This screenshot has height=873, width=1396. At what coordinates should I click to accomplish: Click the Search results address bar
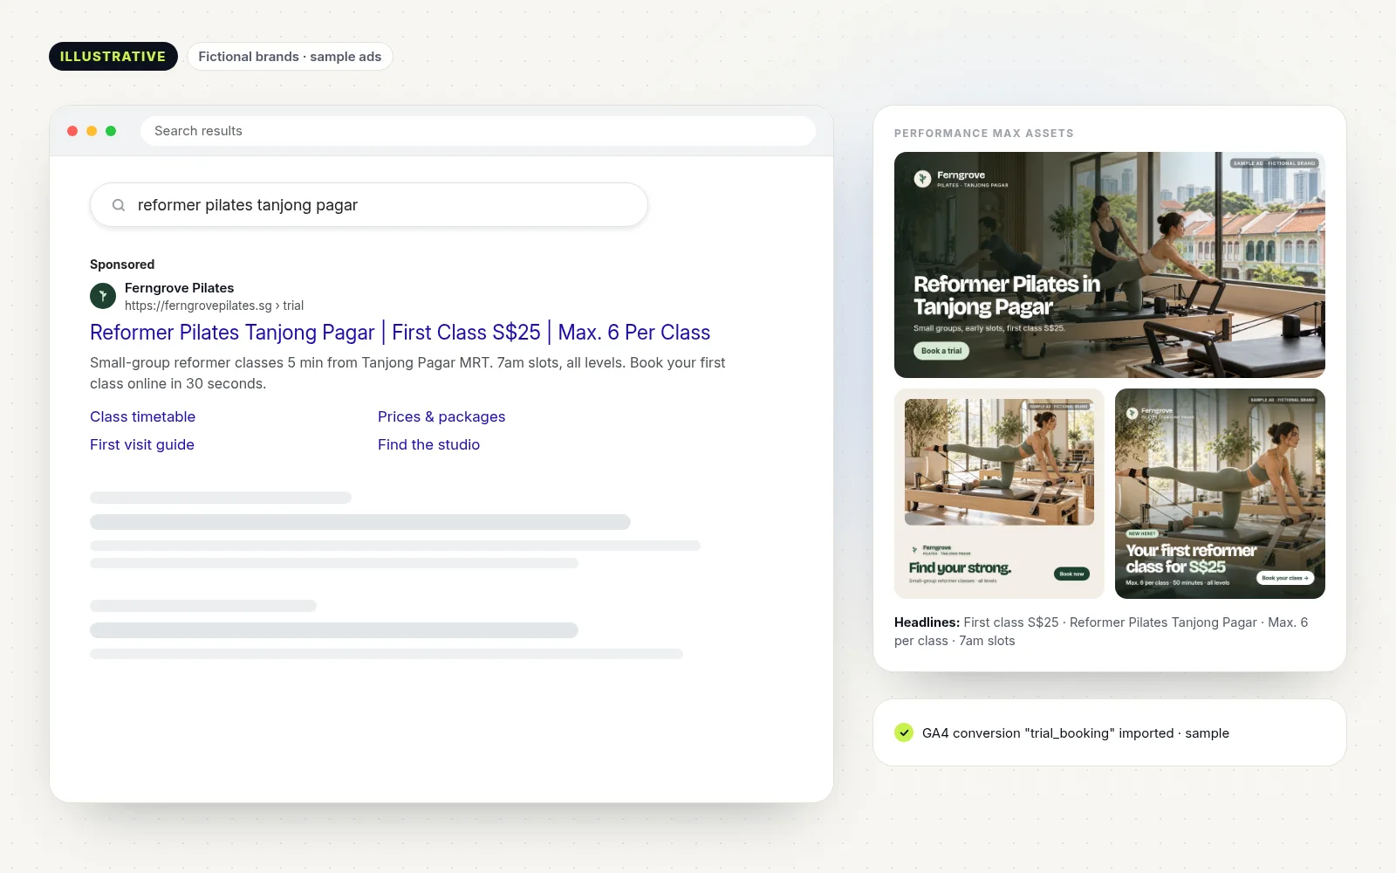(x=478, y=131)
